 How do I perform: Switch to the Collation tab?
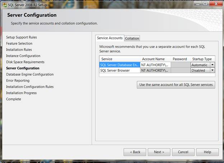coord(132,38)
